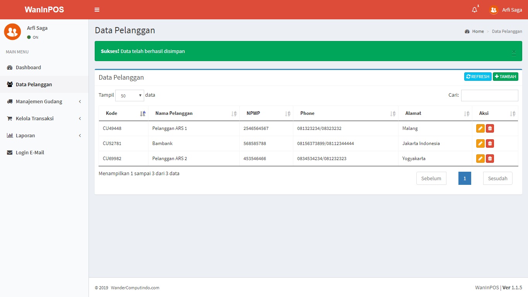This screenshot has height=297, width=528.
Task: Click phone 08156373899/08112344444
Action: 325,143
